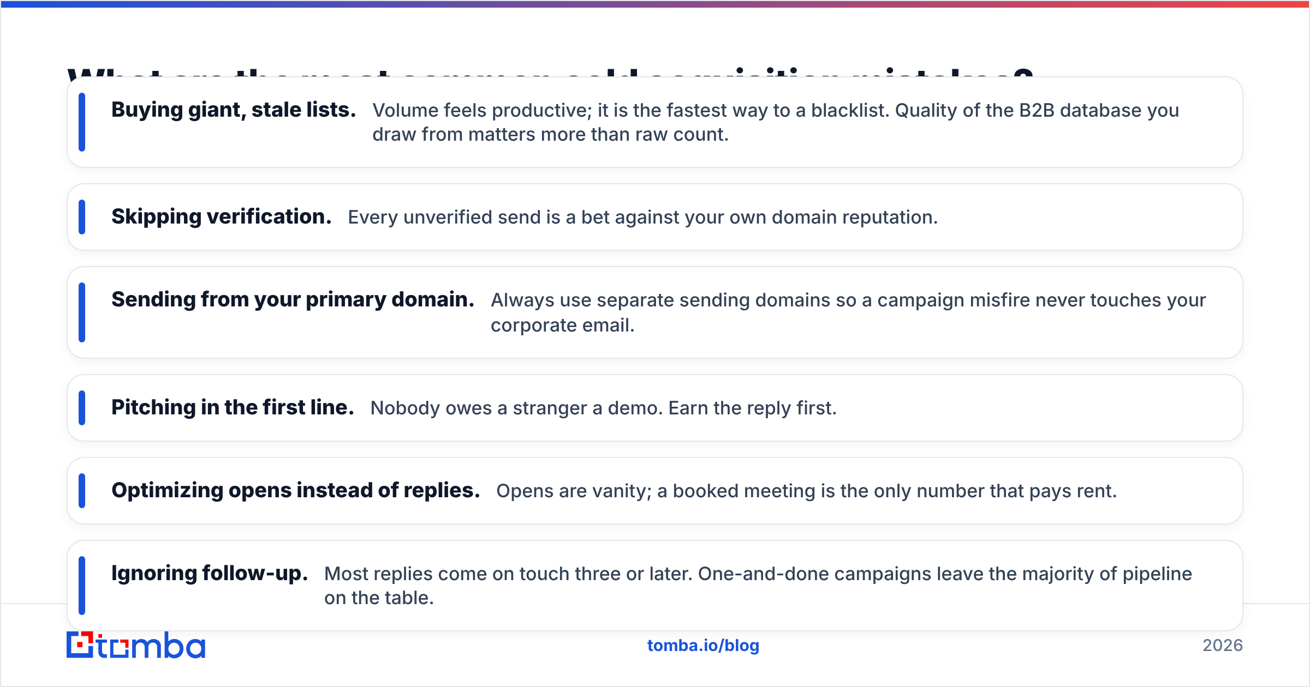Select 'Sending from your primary domain.' heading
Viewport: 1310px width, 687px height.
pos(293,299)
